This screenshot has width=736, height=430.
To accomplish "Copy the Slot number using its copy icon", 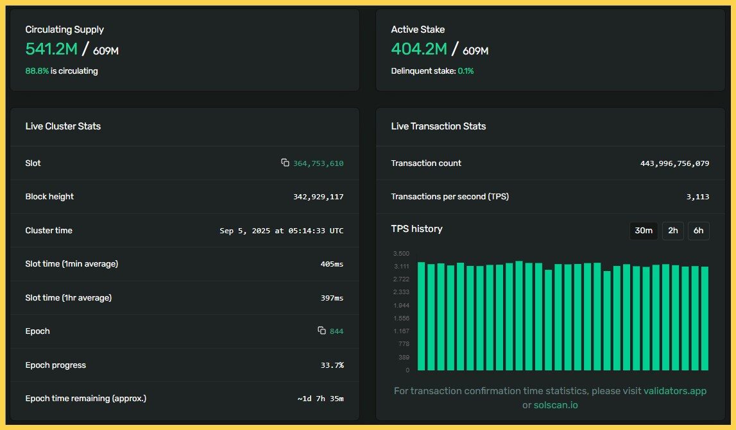I will (x=285, y=163).
